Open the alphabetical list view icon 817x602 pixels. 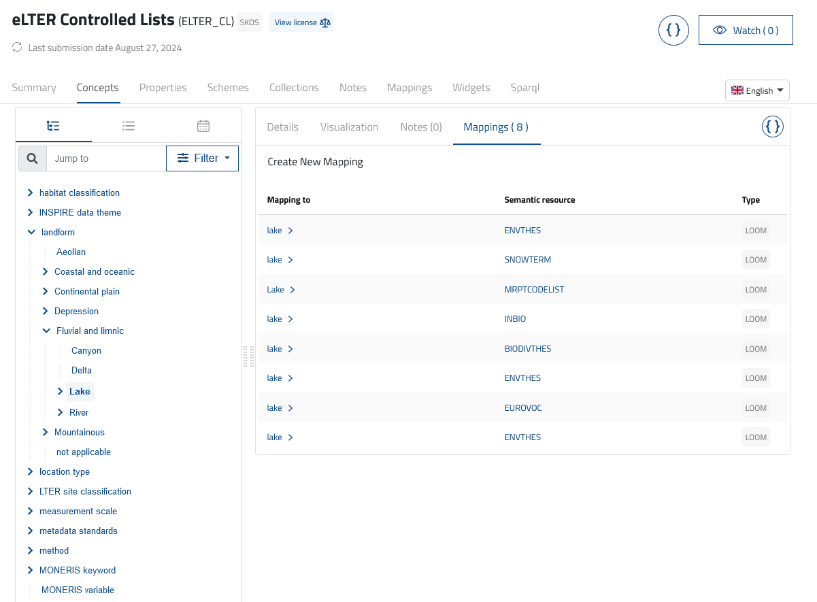pyautogui.click(x=129, y=127)
